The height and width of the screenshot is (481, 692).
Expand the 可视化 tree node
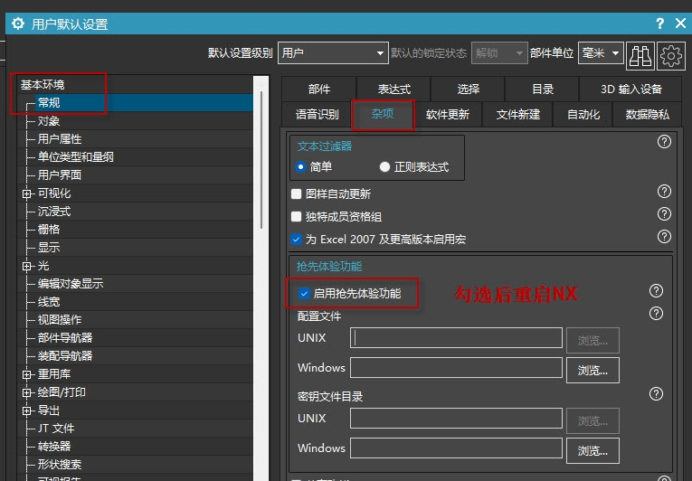27,193
